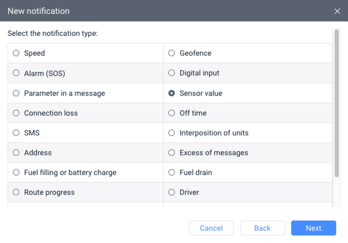Go back with the Back button
The image size is (348, 243).
(x=262, y=228)
